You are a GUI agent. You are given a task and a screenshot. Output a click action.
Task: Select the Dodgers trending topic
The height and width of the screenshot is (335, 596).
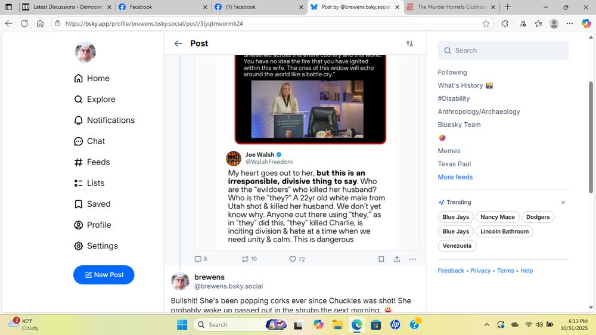[x=538, y=217]
